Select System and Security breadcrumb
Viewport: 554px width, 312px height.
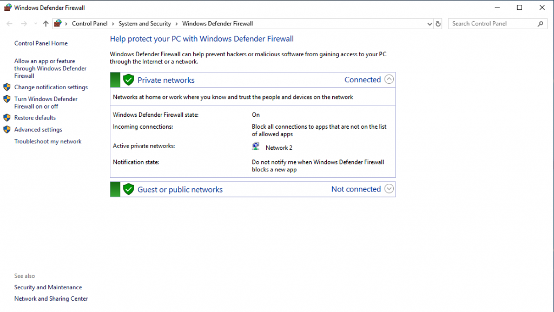[x=144, y=24]
